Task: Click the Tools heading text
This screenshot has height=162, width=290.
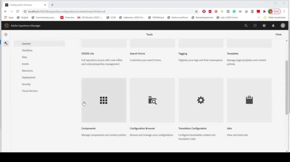Action: coord(149,34)
